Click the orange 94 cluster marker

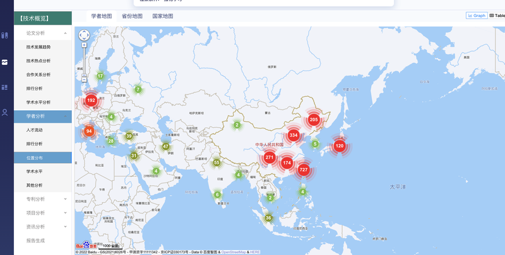pos(89,131)
